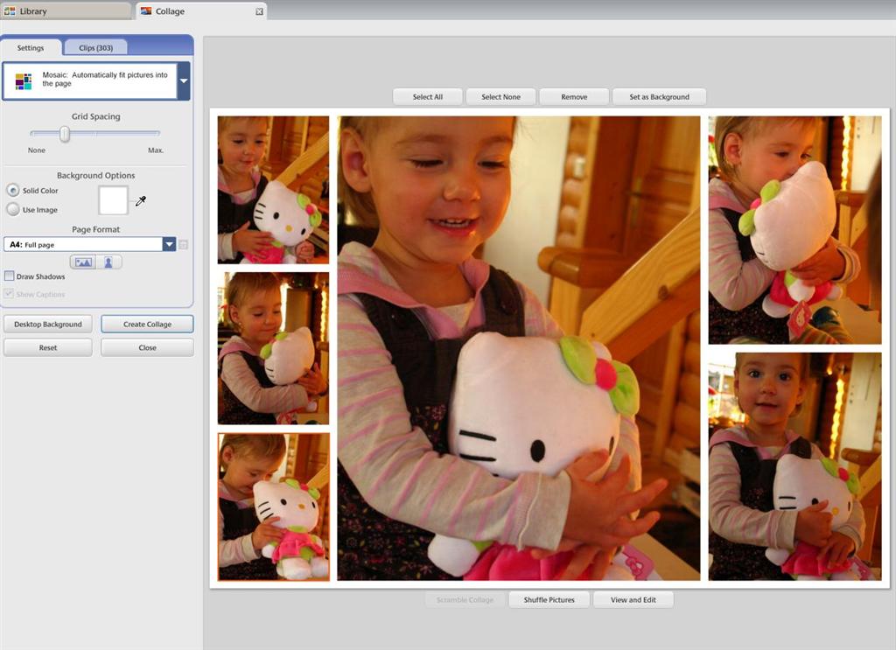Close the Collage tab
The width and height of the screenshot is (896, 650).
coord(259,11)
